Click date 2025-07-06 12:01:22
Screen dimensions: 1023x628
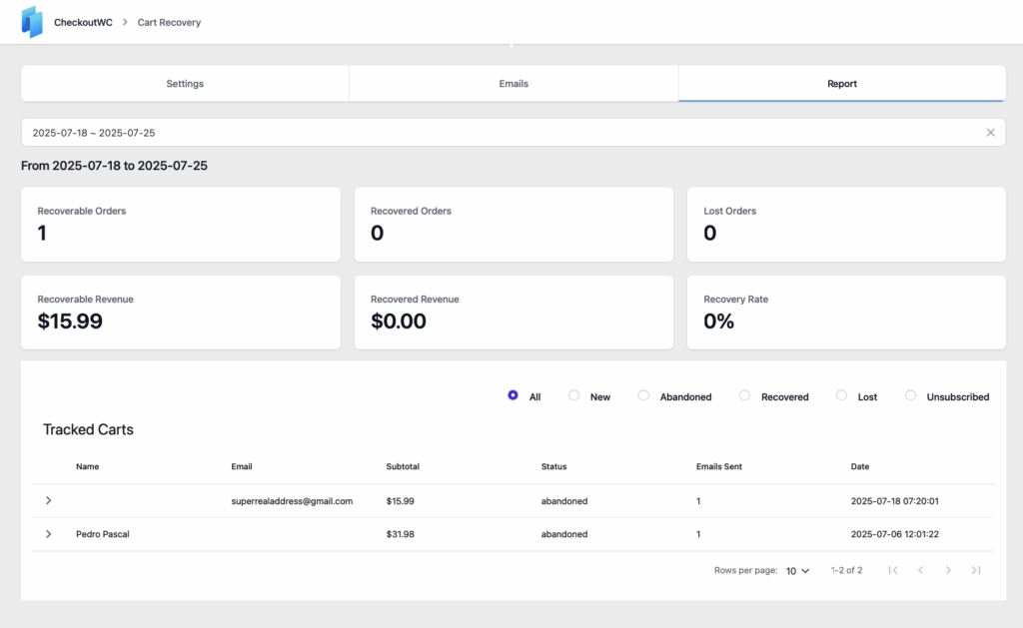(894, 533)
